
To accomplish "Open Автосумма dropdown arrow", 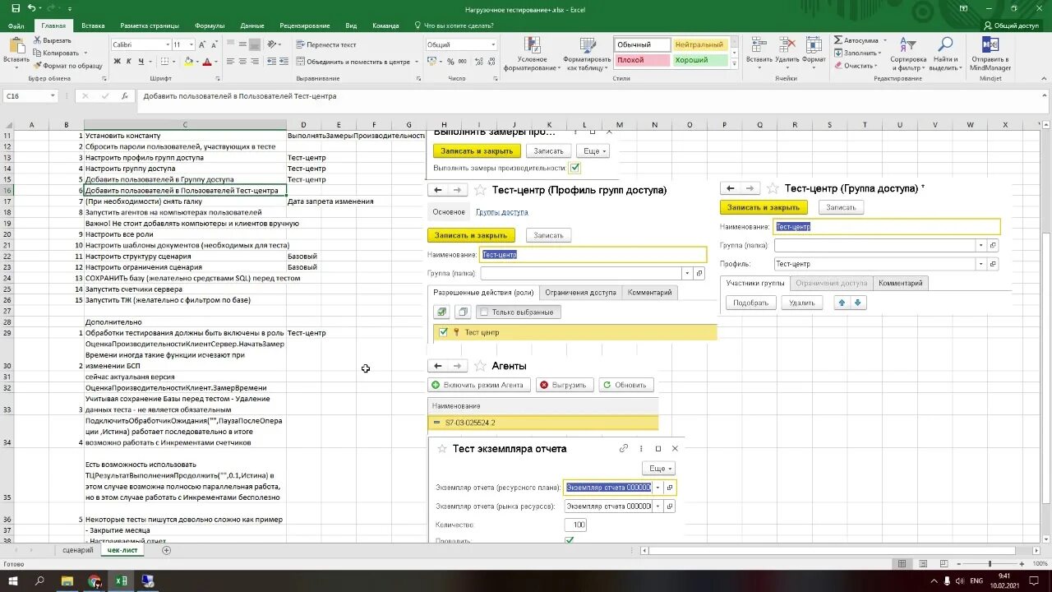I will (884, 40).
